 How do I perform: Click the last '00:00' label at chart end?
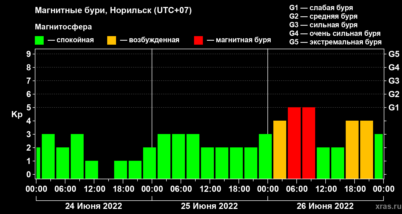[384, 189]
